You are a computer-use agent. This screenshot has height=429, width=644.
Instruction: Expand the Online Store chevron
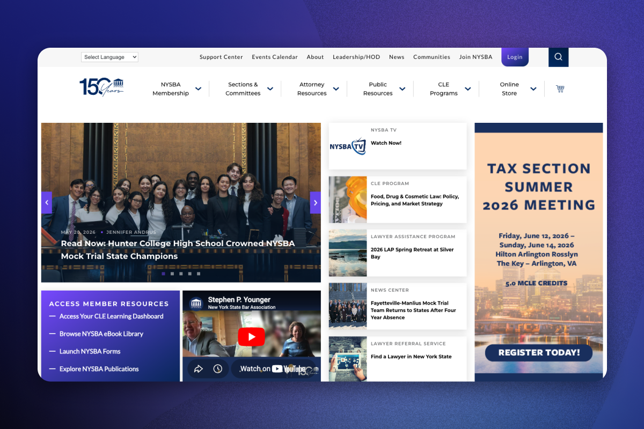click(533, 89)
